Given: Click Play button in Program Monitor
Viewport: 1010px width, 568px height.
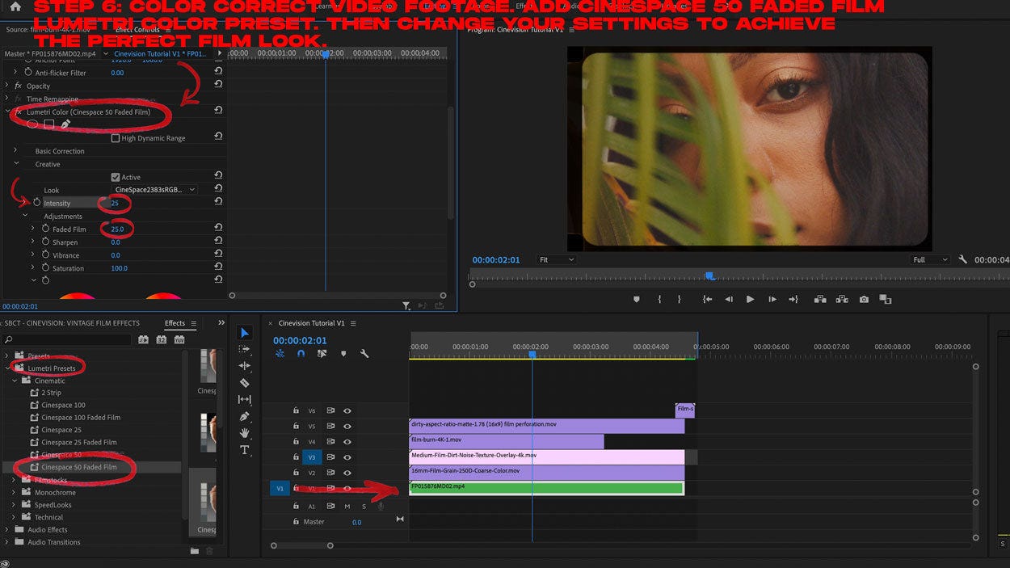Looking at the screenshot, I should pos(750,299).
